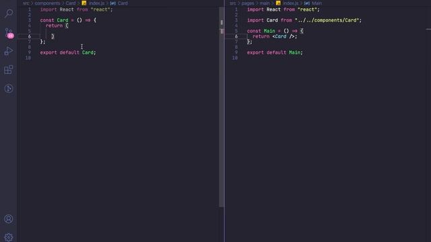
Task: Select 'Card' symbol at end of left breadcrumb
Action: pos(123,3)
